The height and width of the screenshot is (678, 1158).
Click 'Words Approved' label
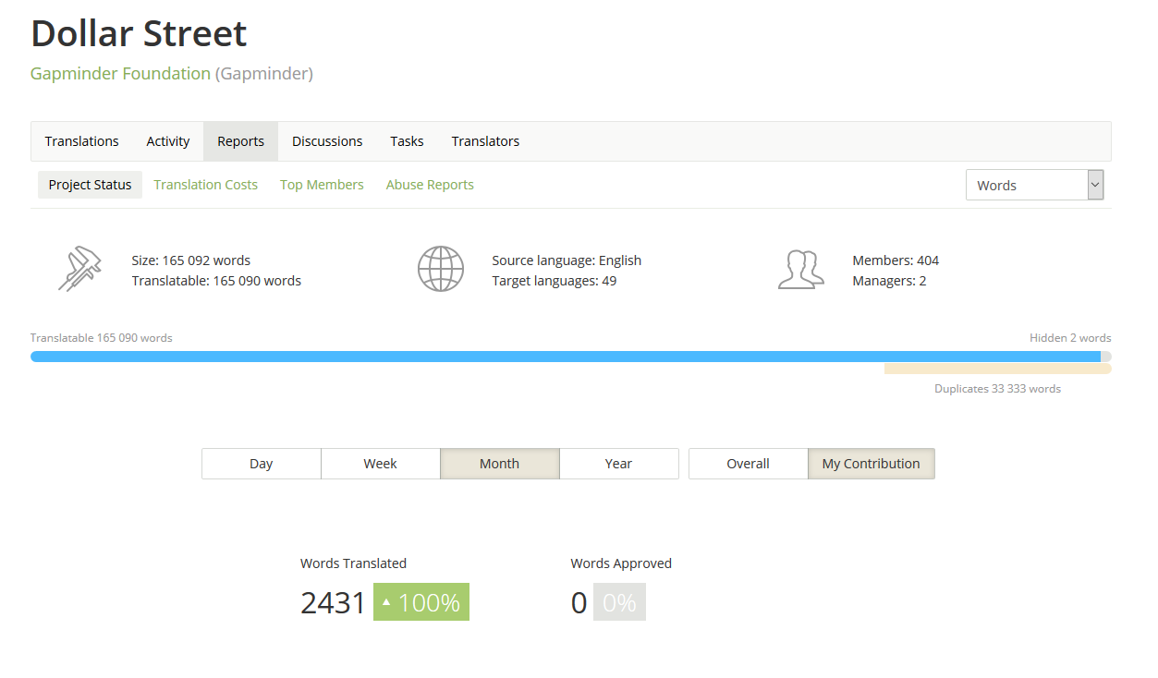pos(621,563)
